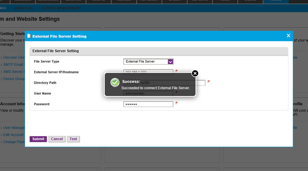Click the document icon in dialog title
Screen dimensions: 308x171
tap(29, 36)
